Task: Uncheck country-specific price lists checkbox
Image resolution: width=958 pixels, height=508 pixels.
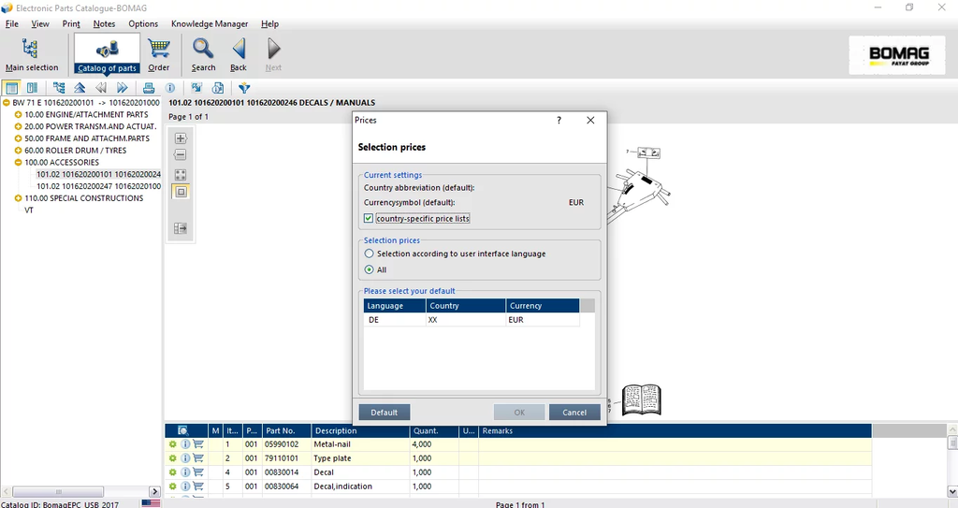Action: click(370, 219)
